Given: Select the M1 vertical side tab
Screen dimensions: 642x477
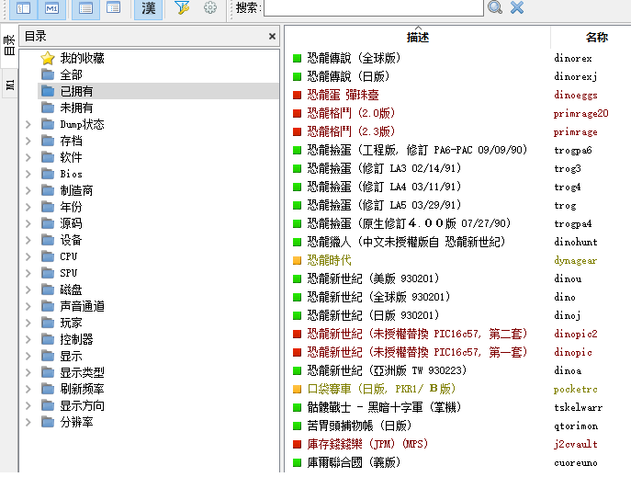Looking at the screenshot, I should coord(9,85).
